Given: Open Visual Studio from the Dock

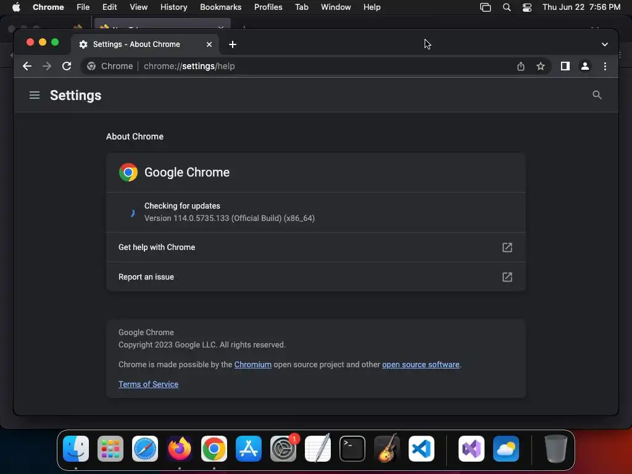Looking at the screenshot, I should 472,449.
